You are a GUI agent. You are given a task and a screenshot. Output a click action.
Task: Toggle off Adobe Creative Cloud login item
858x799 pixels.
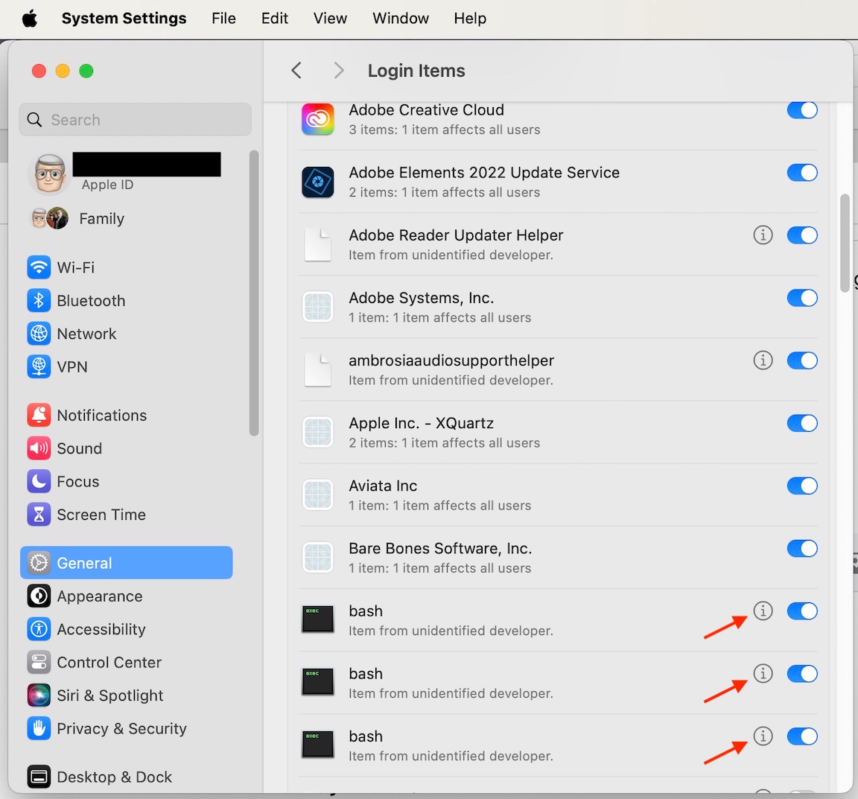pyautogui.click(x=802, y=109)
